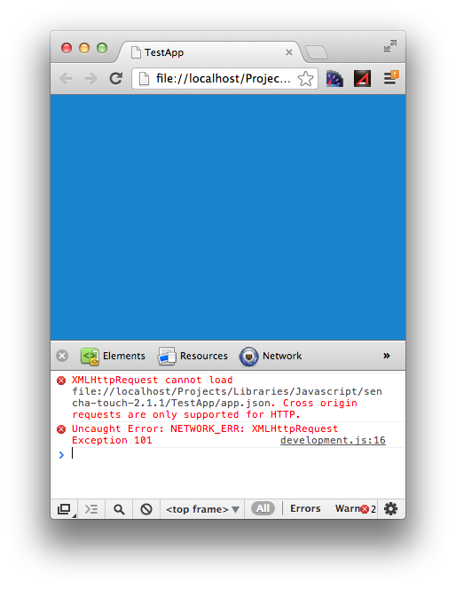Image resolution: width=456 pixels, height=589 pixels.
Task: Undock devtools into separate window
Action: [64, 509]
